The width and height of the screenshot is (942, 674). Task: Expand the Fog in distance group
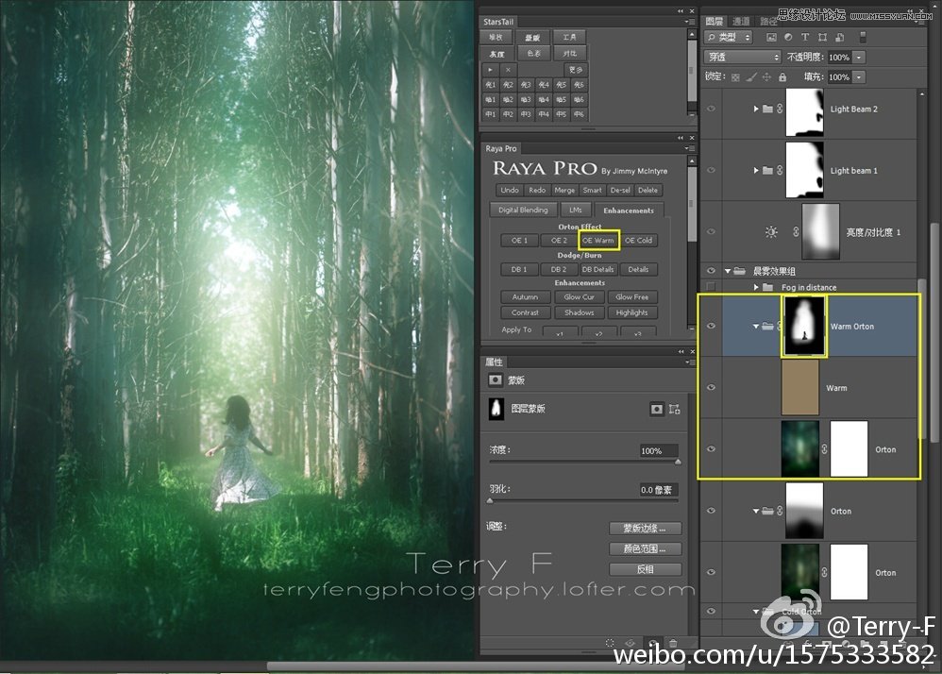pos(756,287)
